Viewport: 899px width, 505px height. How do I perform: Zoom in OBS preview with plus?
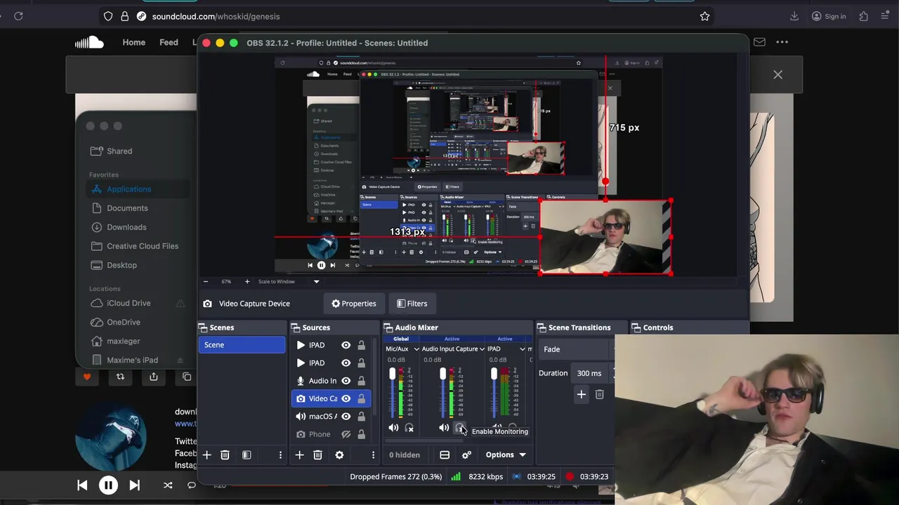tap(247, 281)
